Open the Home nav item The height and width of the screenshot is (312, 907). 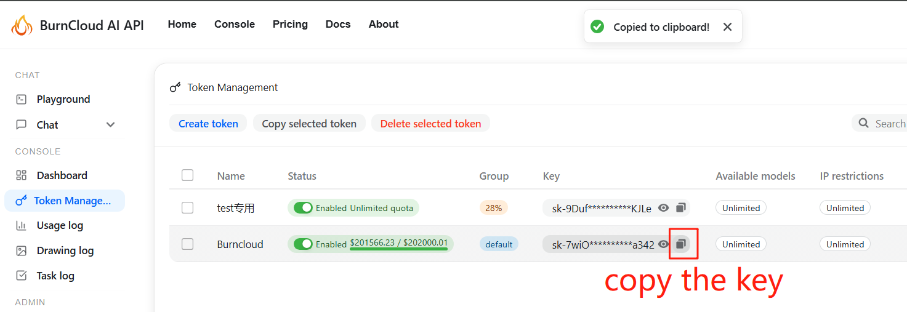click(182, 24)
